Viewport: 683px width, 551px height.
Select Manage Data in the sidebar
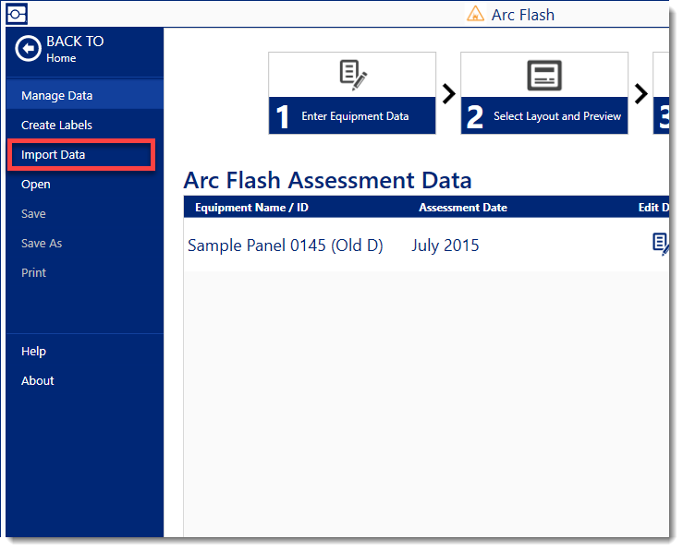pyautogui.click(x=56, y=95)
